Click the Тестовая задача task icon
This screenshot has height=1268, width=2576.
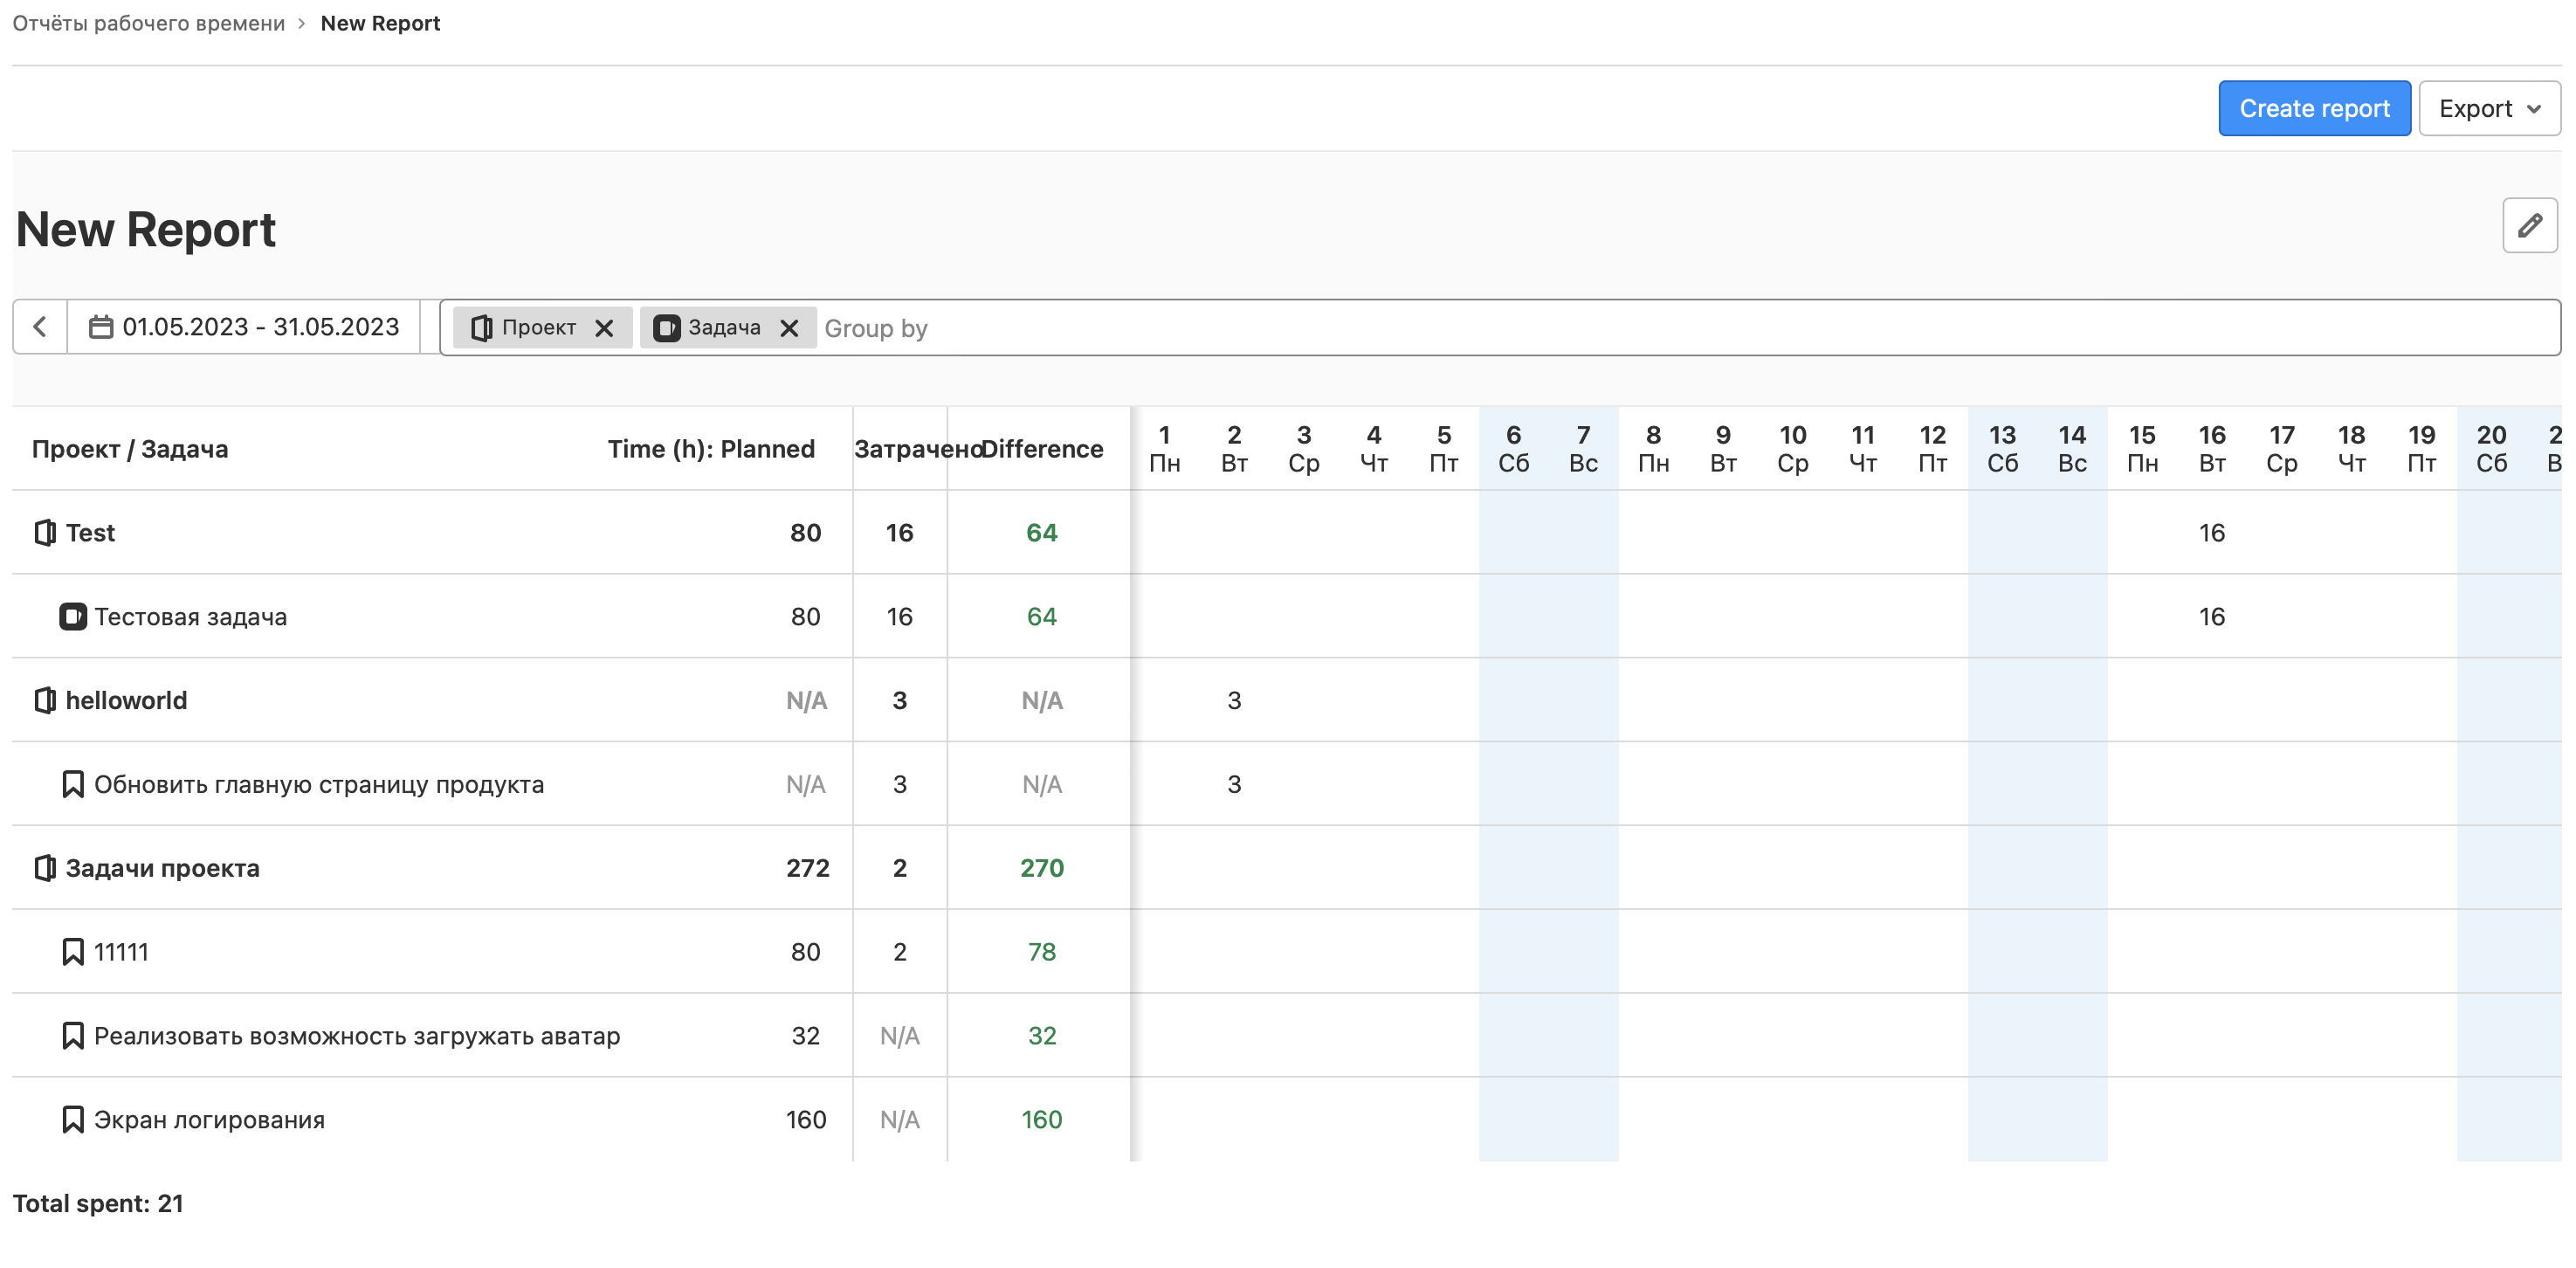pyautogui.click(x=72, y=617)
